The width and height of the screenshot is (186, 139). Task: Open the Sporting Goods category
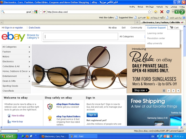[x=16, y=86]
